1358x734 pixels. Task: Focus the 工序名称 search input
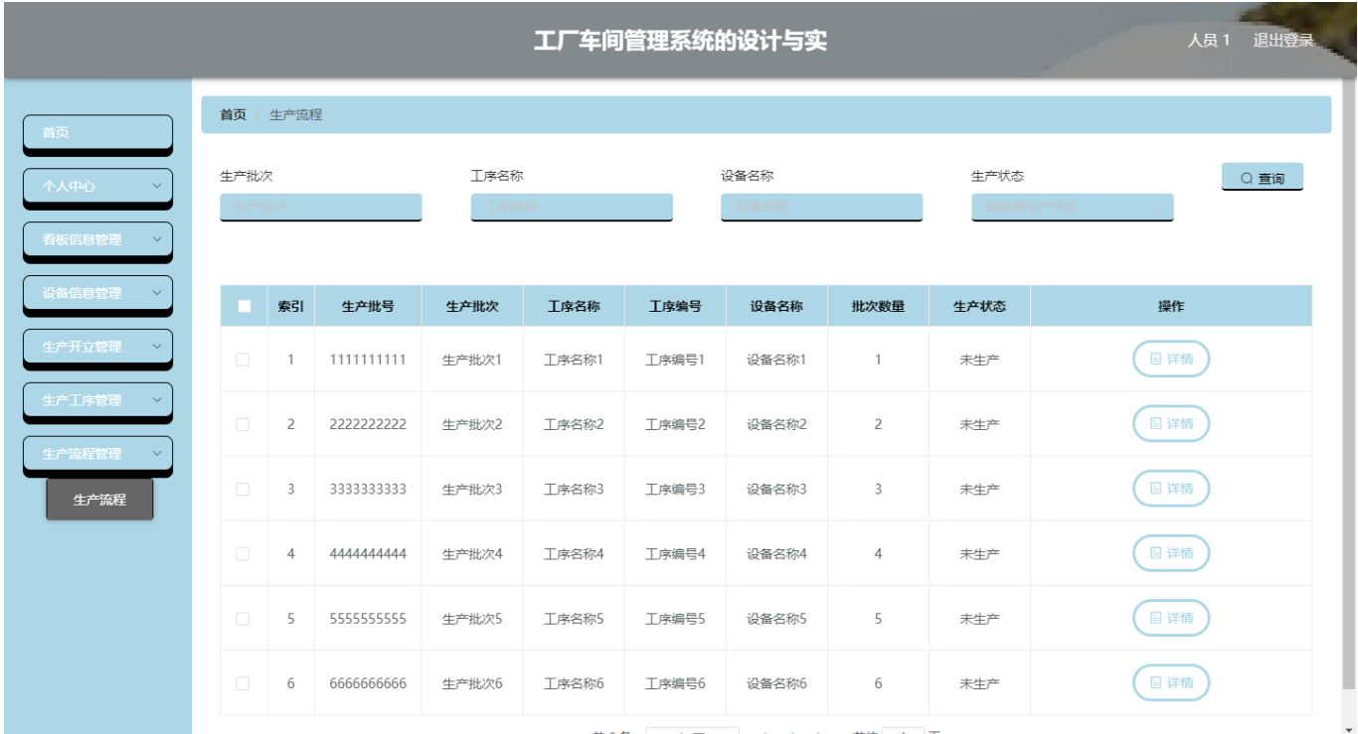click(x=572, y=207)
